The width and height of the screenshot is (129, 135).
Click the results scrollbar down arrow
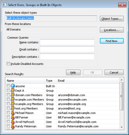[122, 127]
